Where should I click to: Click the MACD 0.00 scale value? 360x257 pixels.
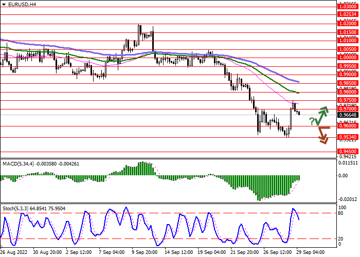tap(343, 175)
